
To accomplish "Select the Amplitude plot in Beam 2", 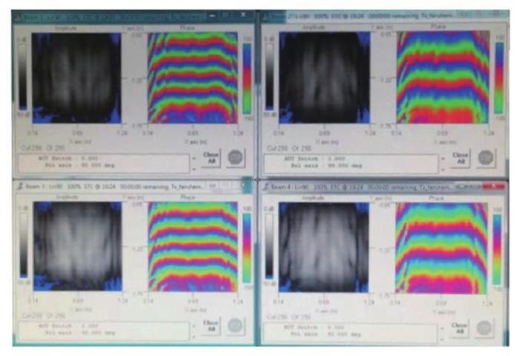I will (x=325, y=78).
